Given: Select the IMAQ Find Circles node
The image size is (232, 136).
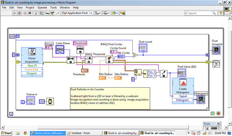Looking at the screenshot, I should 109,60.
